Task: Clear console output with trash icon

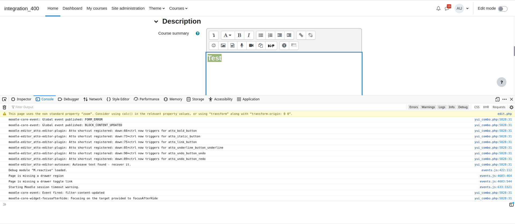Action: click(5, 107)
